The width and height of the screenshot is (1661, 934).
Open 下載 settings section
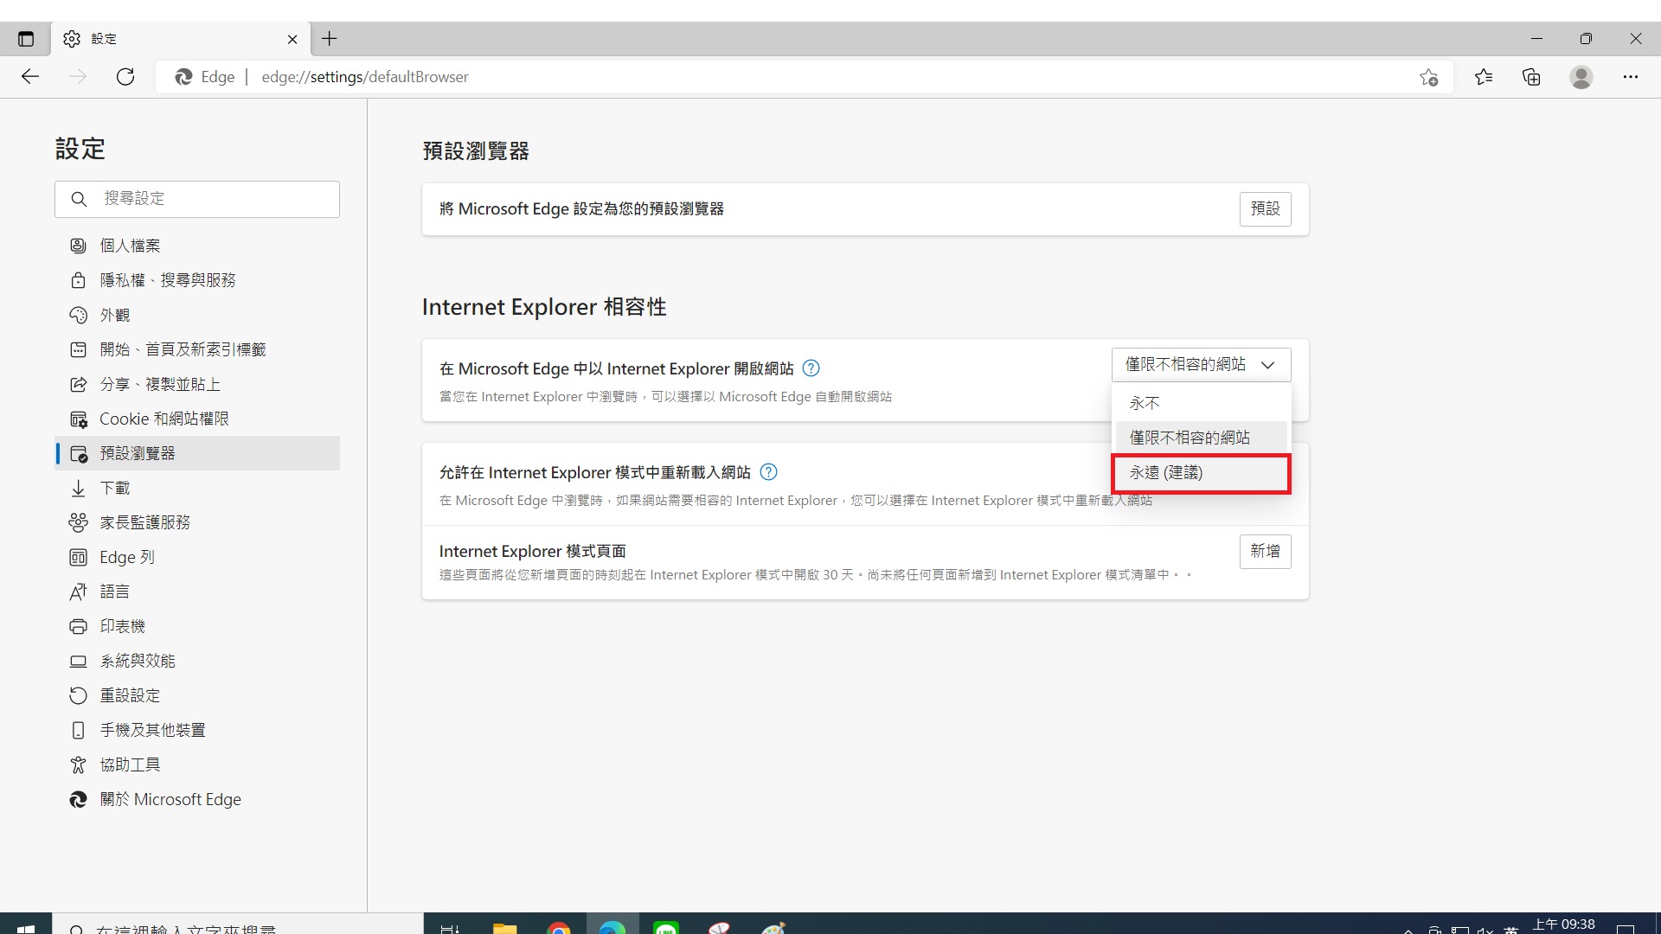pos(197,488)
